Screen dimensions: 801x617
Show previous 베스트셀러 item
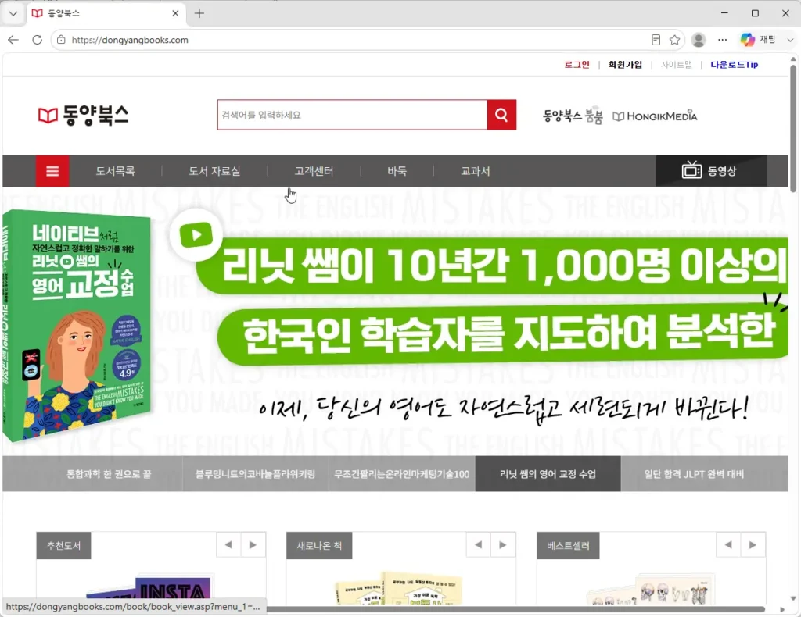pyautogui.click(x=728, y=545)
